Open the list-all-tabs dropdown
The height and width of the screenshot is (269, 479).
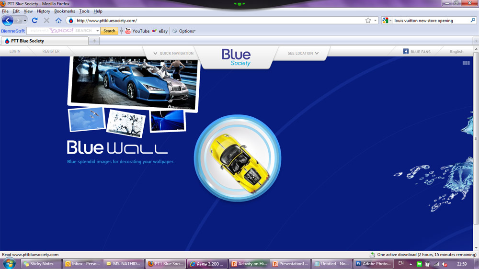(x=476, y=41)
